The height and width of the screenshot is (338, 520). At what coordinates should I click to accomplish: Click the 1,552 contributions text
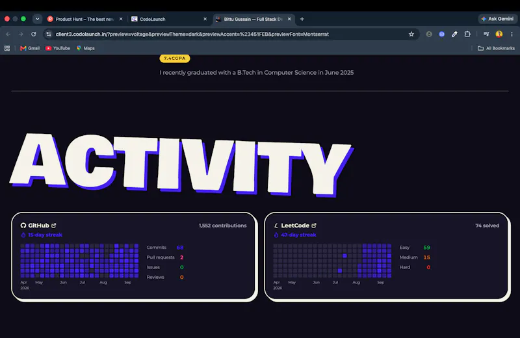point(222,226)
